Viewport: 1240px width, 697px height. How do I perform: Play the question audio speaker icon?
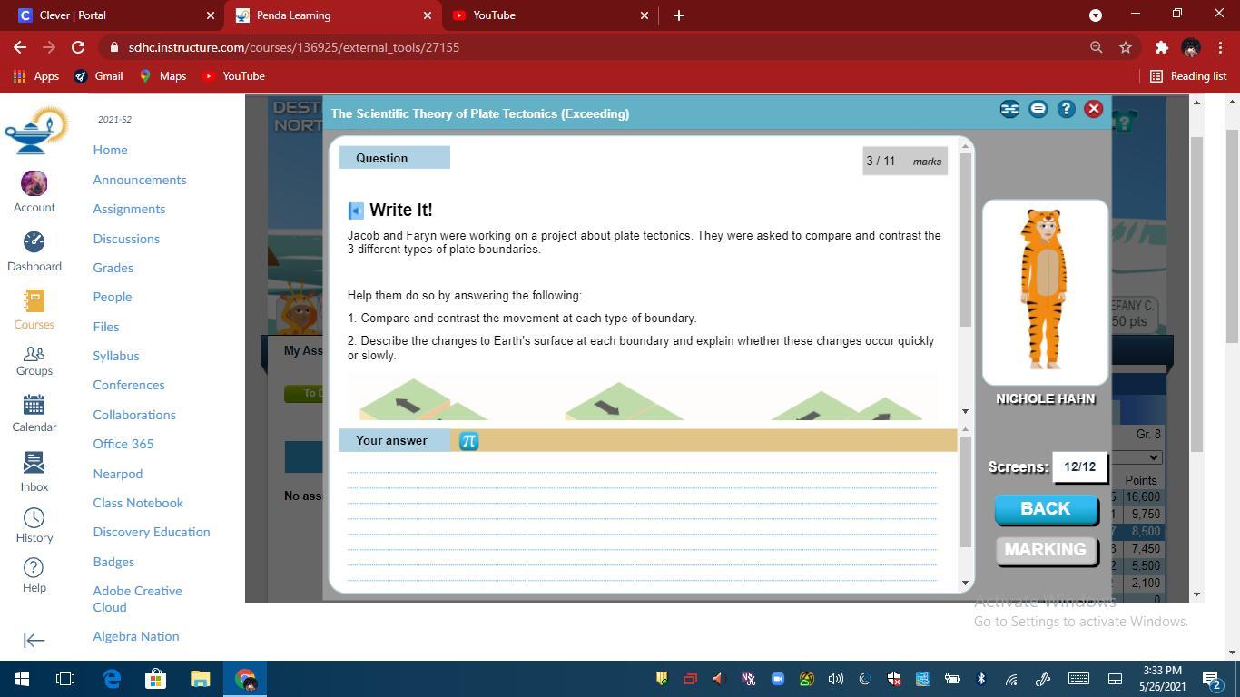coord(356,211)
